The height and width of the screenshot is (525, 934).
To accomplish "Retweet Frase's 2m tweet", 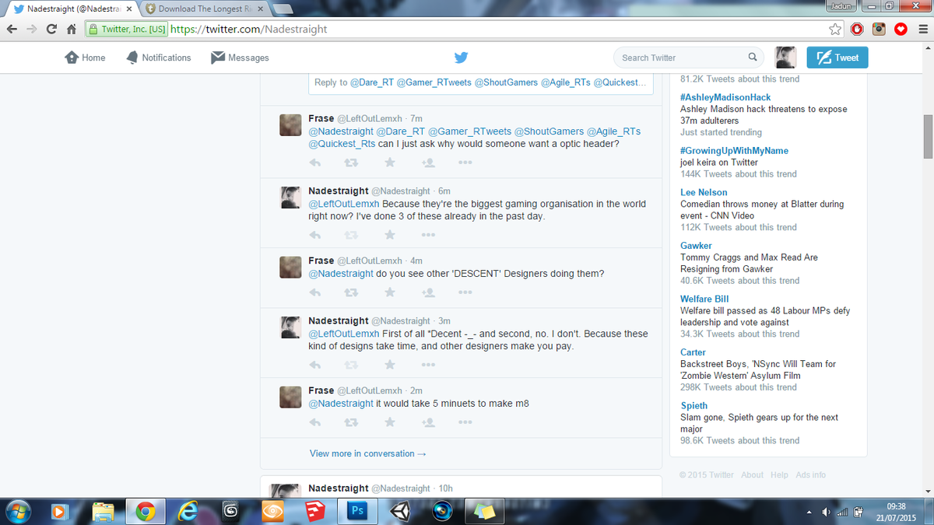I will pos(351,422).
